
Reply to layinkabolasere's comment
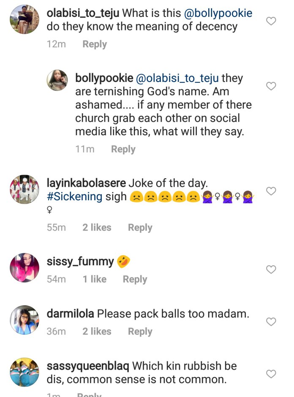(140, 228)
